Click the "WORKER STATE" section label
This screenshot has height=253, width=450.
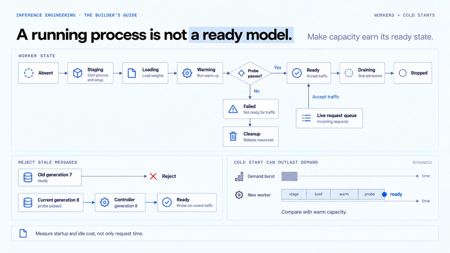pyautogui.click(x=37, y=56)
